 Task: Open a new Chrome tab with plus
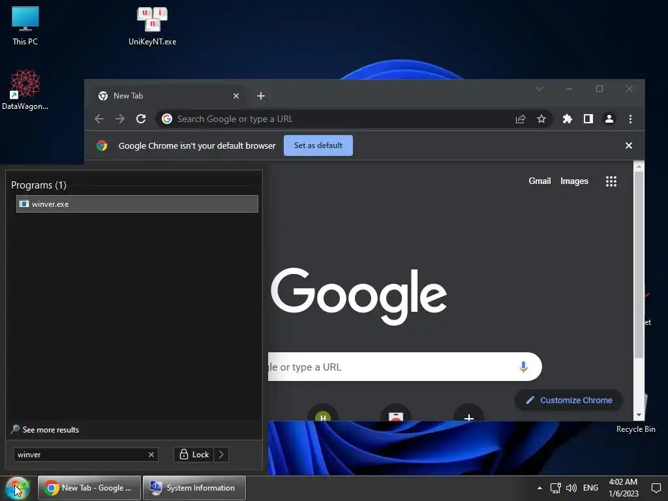click(261, 96)
